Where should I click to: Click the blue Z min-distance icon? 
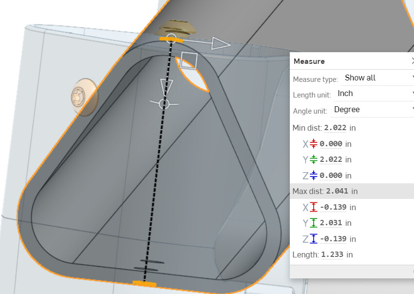click(313, 176)
